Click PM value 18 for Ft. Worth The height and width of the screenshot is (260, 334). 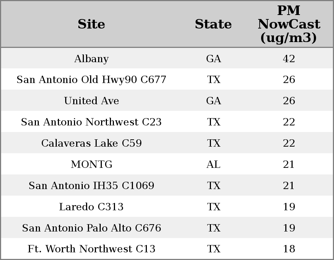289,249
